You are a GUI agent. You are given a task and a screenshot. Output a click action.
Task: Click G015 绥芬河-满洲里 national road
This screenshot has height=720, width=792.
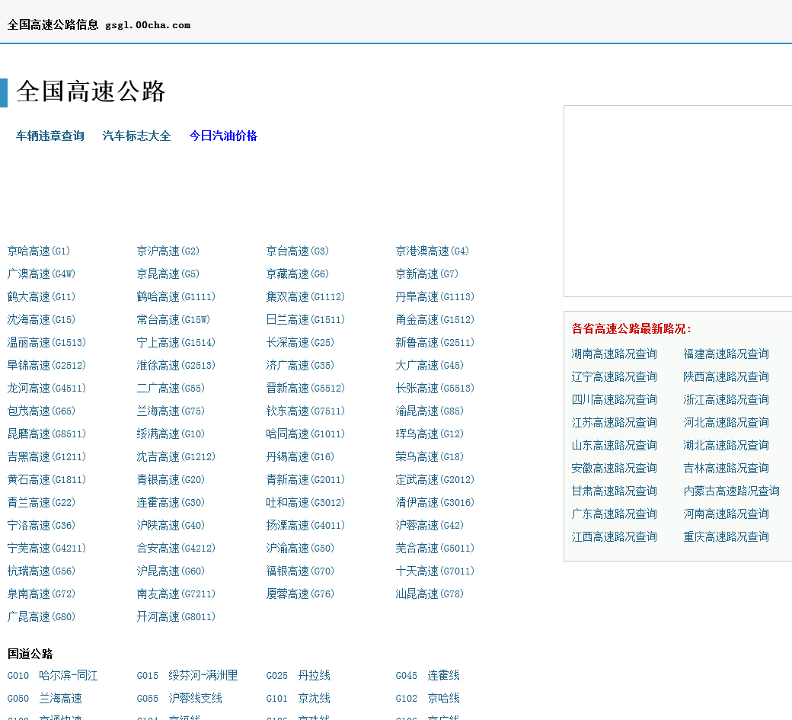[x=187, y=676]
